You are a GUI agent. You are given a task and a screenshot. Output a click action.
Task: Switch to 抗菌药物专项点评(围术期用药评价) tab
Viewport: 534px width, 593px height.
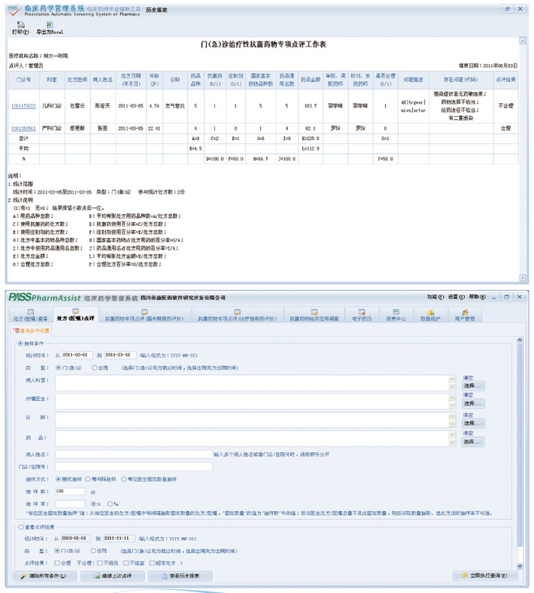point(144,316)
